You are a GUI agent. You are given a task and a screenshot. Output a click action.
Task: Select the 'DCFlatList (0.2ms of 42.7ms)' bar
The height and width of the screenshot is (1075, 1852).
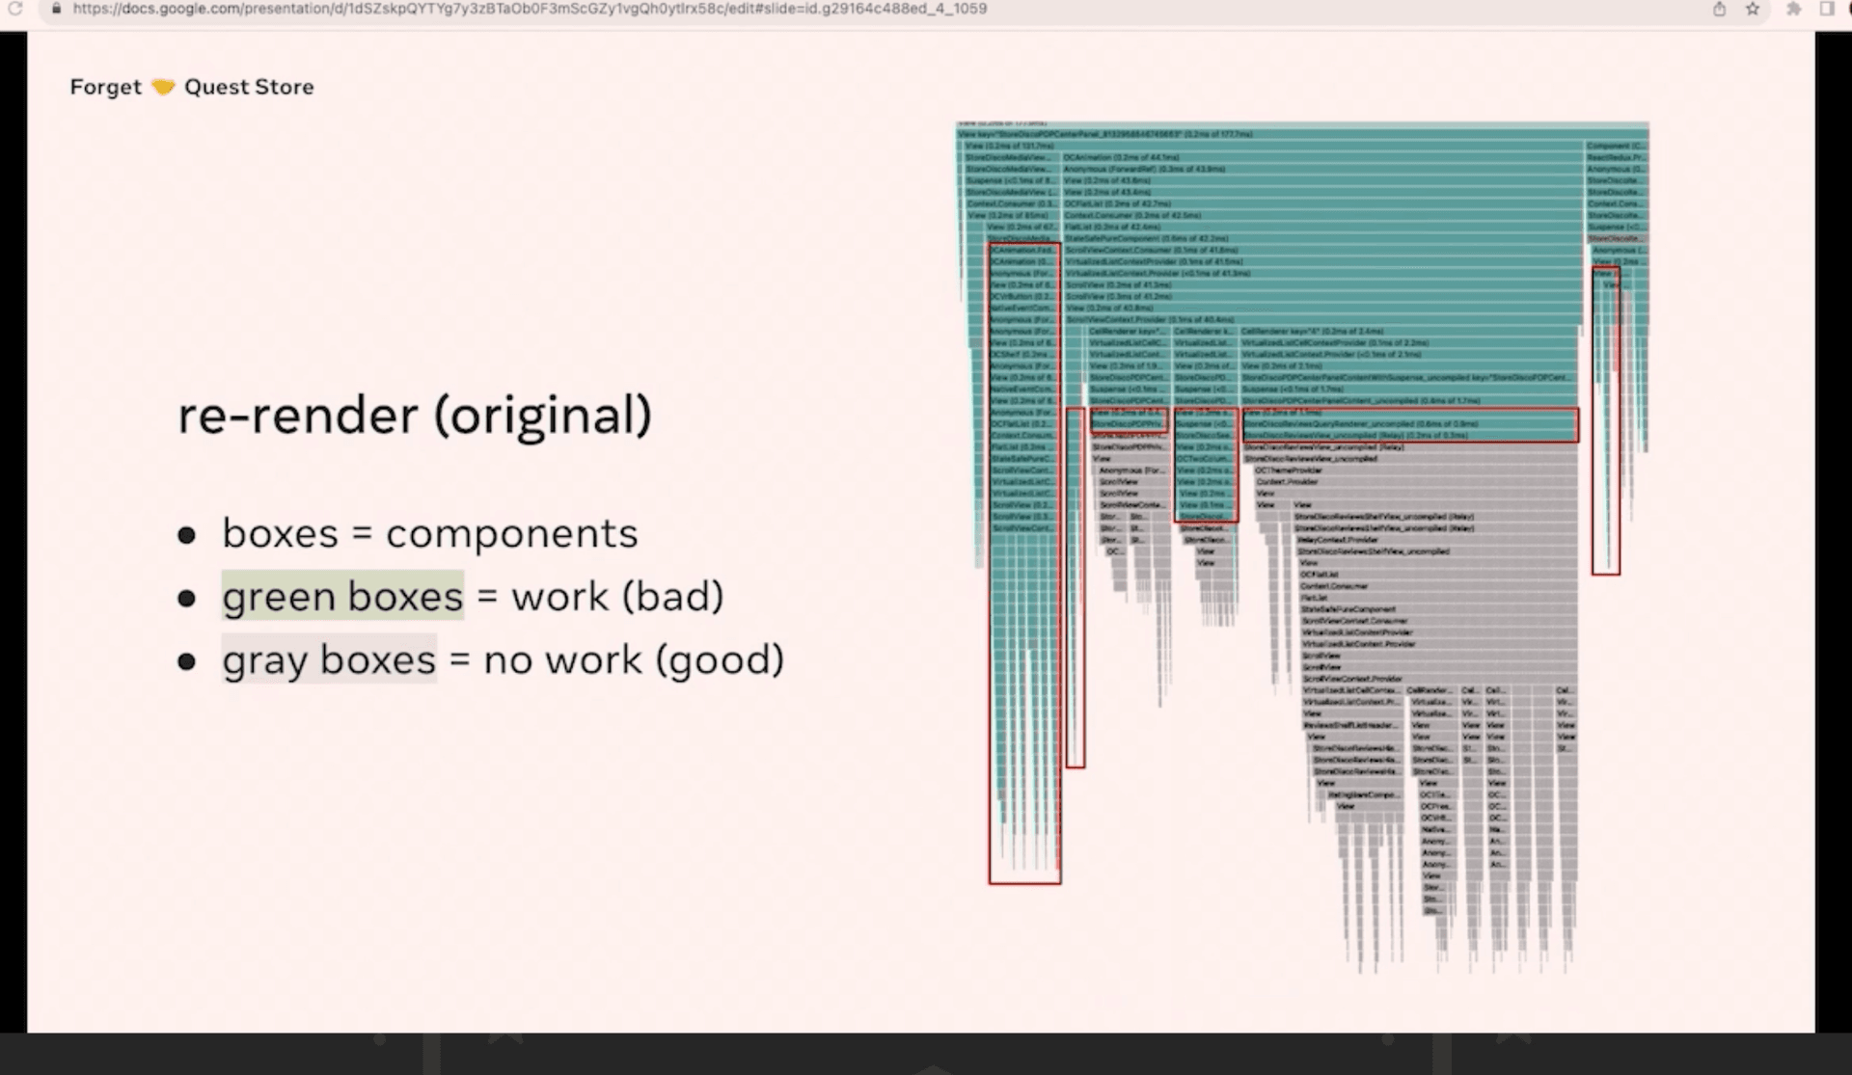coord(1323,203)
